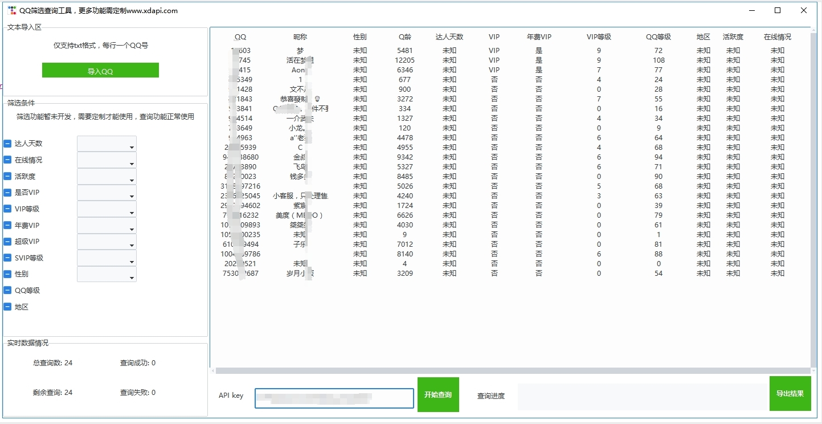
Task: Click the Q龄 value 3209
Action: point(405,273)
